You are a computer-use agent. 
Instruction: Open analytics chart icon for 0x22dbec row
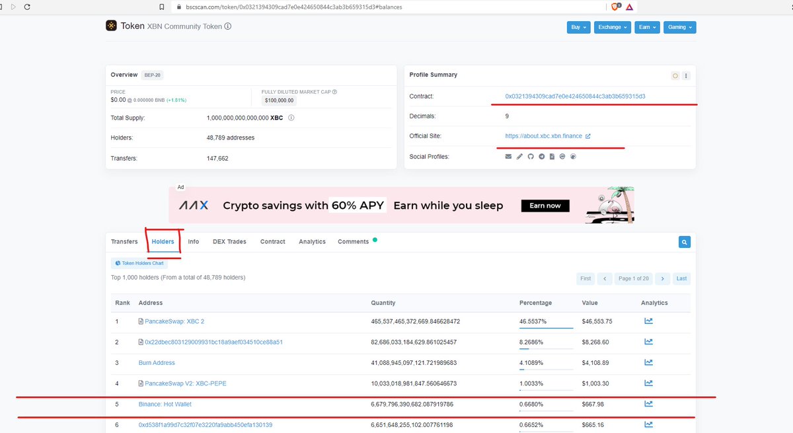pyautogui.click(x=648, y=342)
